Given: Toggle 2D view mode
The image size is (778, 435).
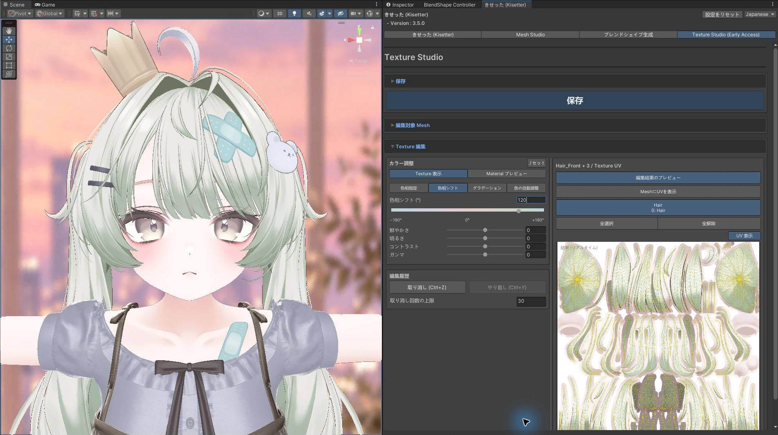Looking at the screenshot, I should pos(280,13).
